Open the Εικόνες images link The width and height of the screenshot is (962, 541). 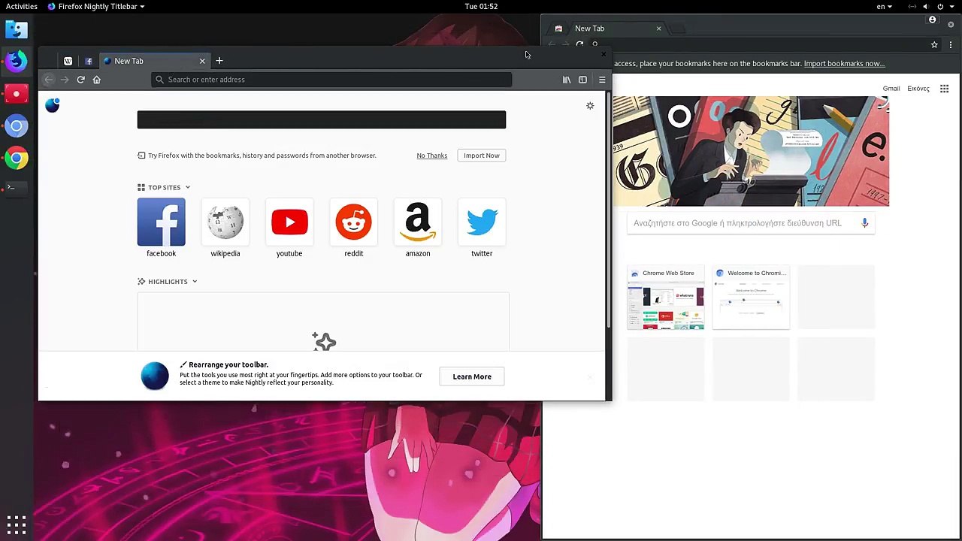[918, 89]
